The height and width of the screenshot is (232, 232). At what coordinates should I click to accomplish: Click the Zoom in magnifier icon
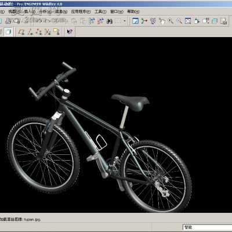(x=171, y=21)
